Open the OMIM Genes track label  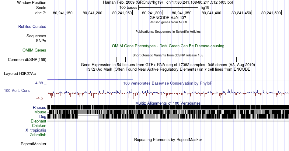[x=34, y=50]
